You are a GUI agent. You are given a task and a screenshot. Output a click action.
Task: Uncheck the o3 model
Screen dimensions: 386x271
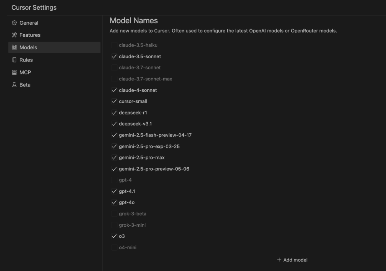[x=114, y=236]
